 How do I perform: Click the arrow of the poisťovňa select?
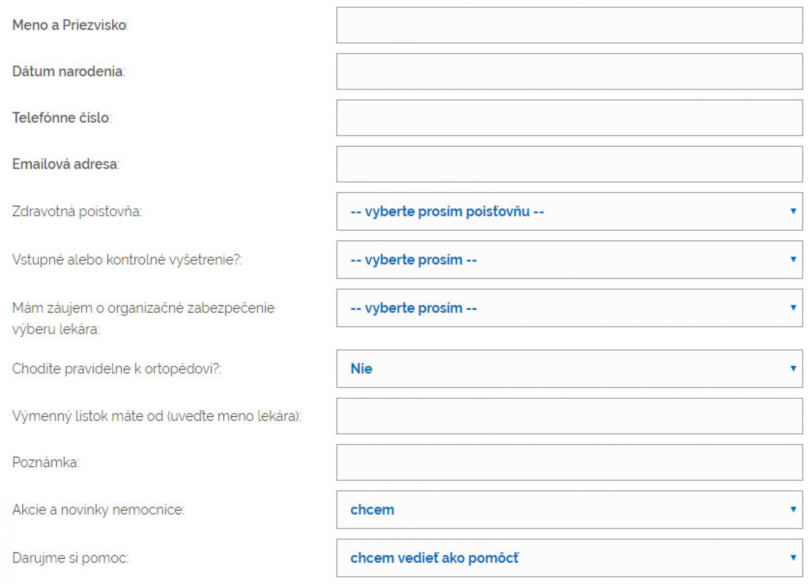[793, 211]
